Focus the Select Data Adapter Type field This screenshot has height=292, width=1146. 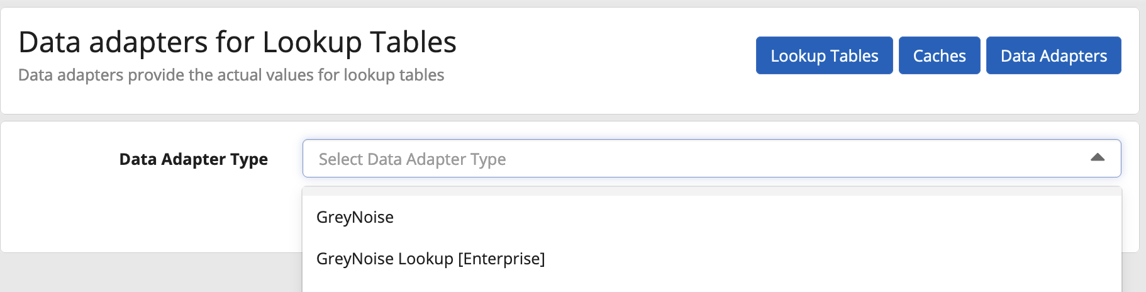click(x=692, y=159)
